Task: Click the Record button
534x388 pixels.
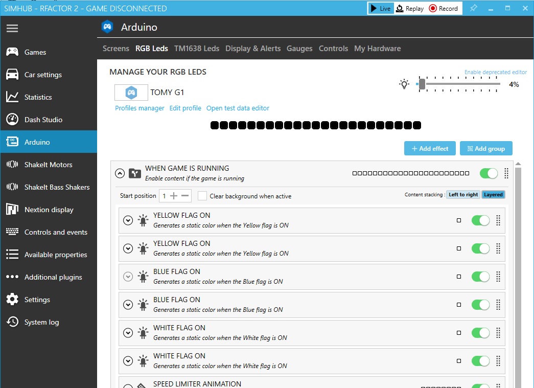Action: (x=444, y=9)
